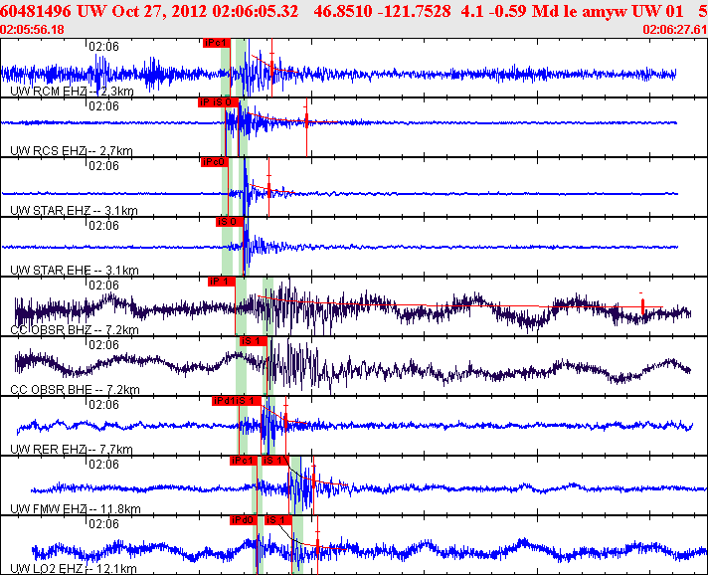Select the iS 1 pick flag on LO2 trace
Viewport: 708px width, 575px height.
[277, 520]
